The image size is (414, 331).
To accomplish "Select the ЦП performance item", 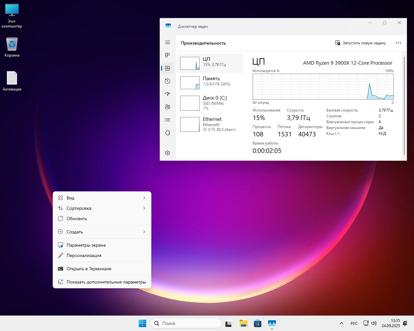I will point(210,63).
